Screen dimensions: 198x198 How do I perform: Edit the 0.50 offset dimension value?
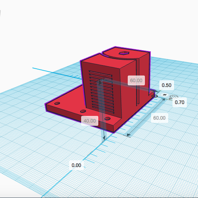167,85
